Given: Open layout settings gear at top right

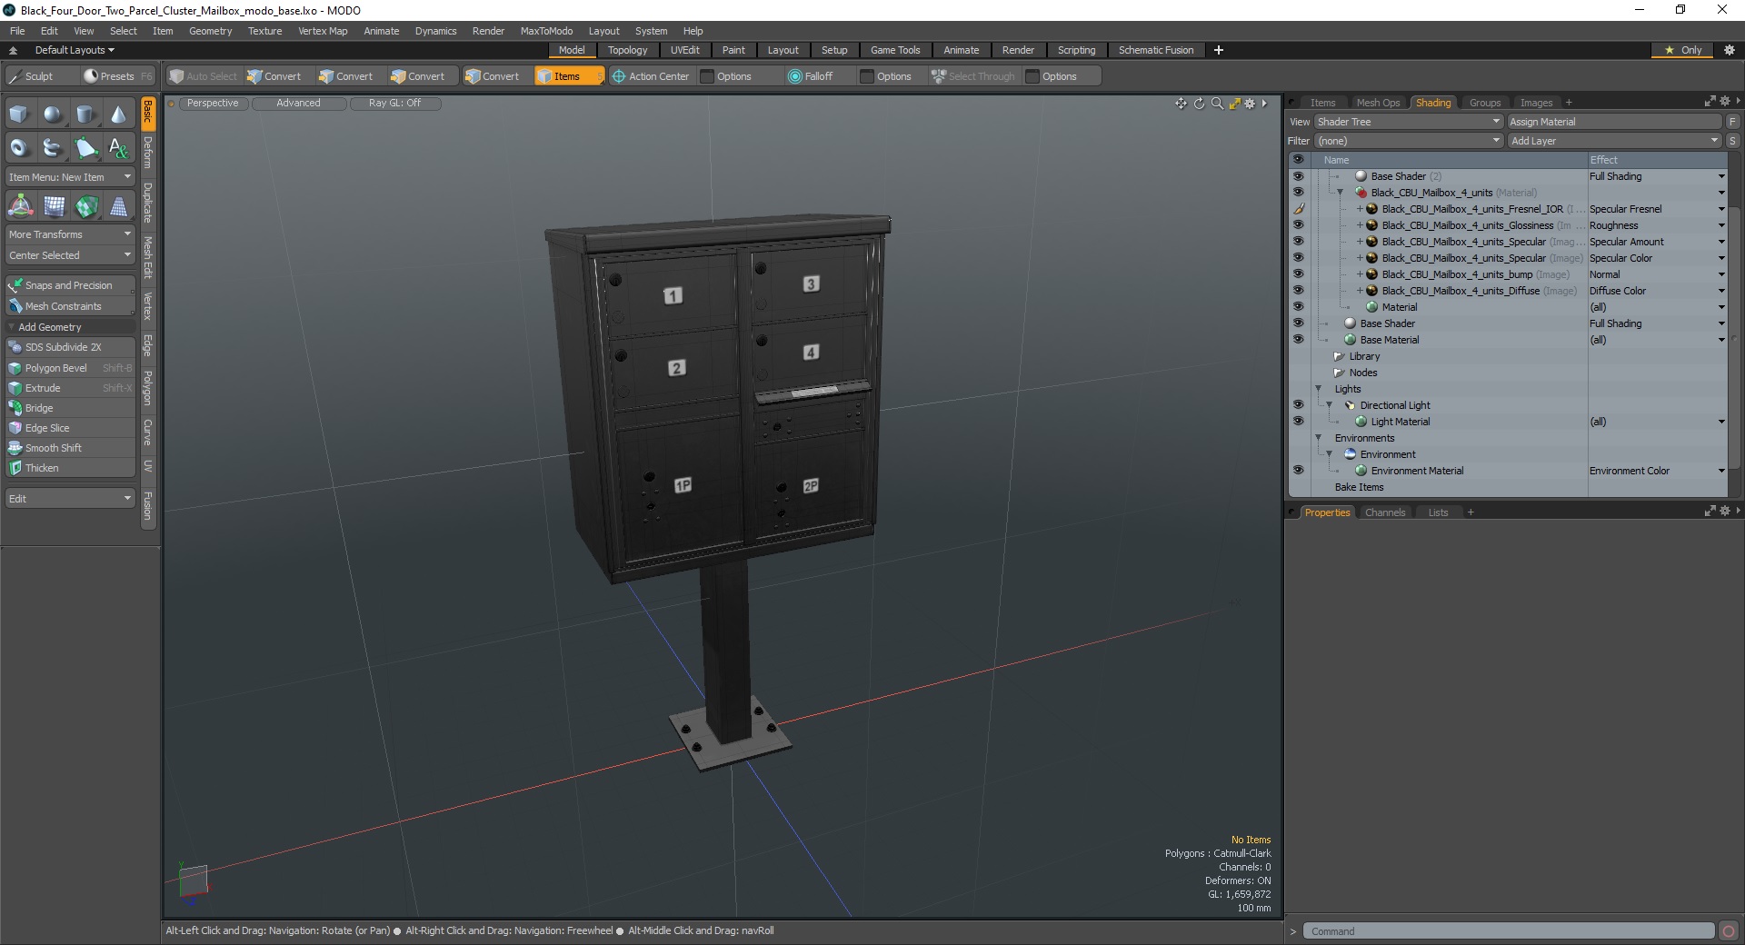Looking at the screenshot, I should click(1730, 50).
